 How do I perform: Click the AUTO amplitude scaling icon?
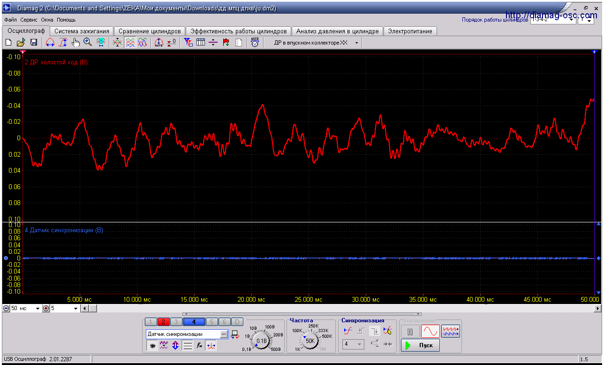pos(159,43)
